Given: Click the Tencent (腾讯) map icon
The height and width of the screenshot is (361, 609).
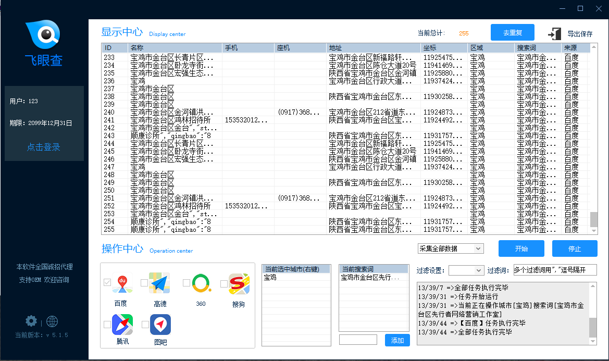Looking at the screenshot, I should (122, 325).
